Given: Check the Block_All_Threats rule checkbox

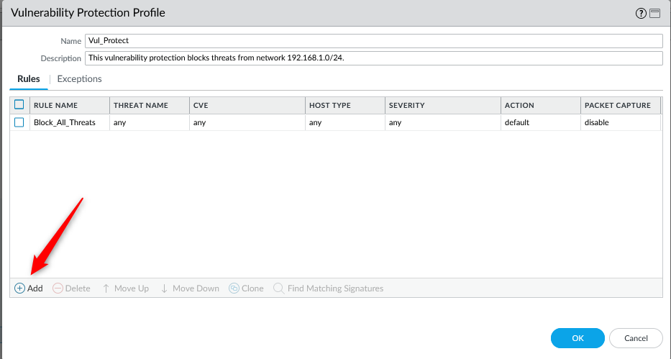Looking at the screenshot, I should 19,122.
